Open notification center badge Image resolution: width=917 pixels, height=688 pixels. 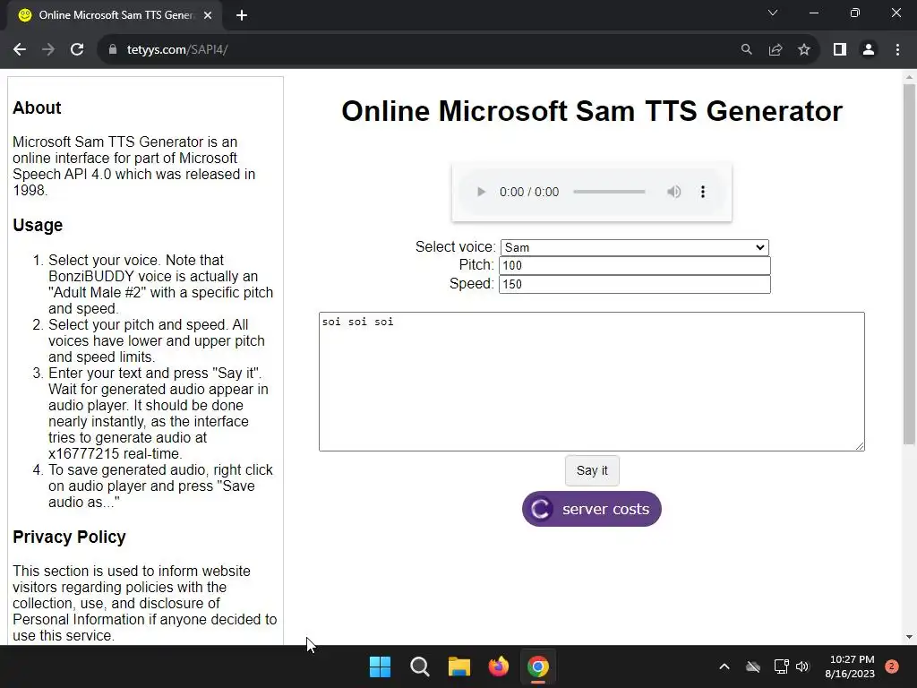pyautogui.click(x=892, y=666)
